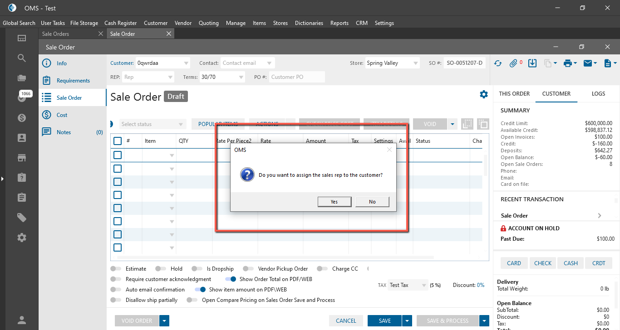620x330 pixels.
Task: Click the Customer PO input field
Action: (x=297, y=77)
